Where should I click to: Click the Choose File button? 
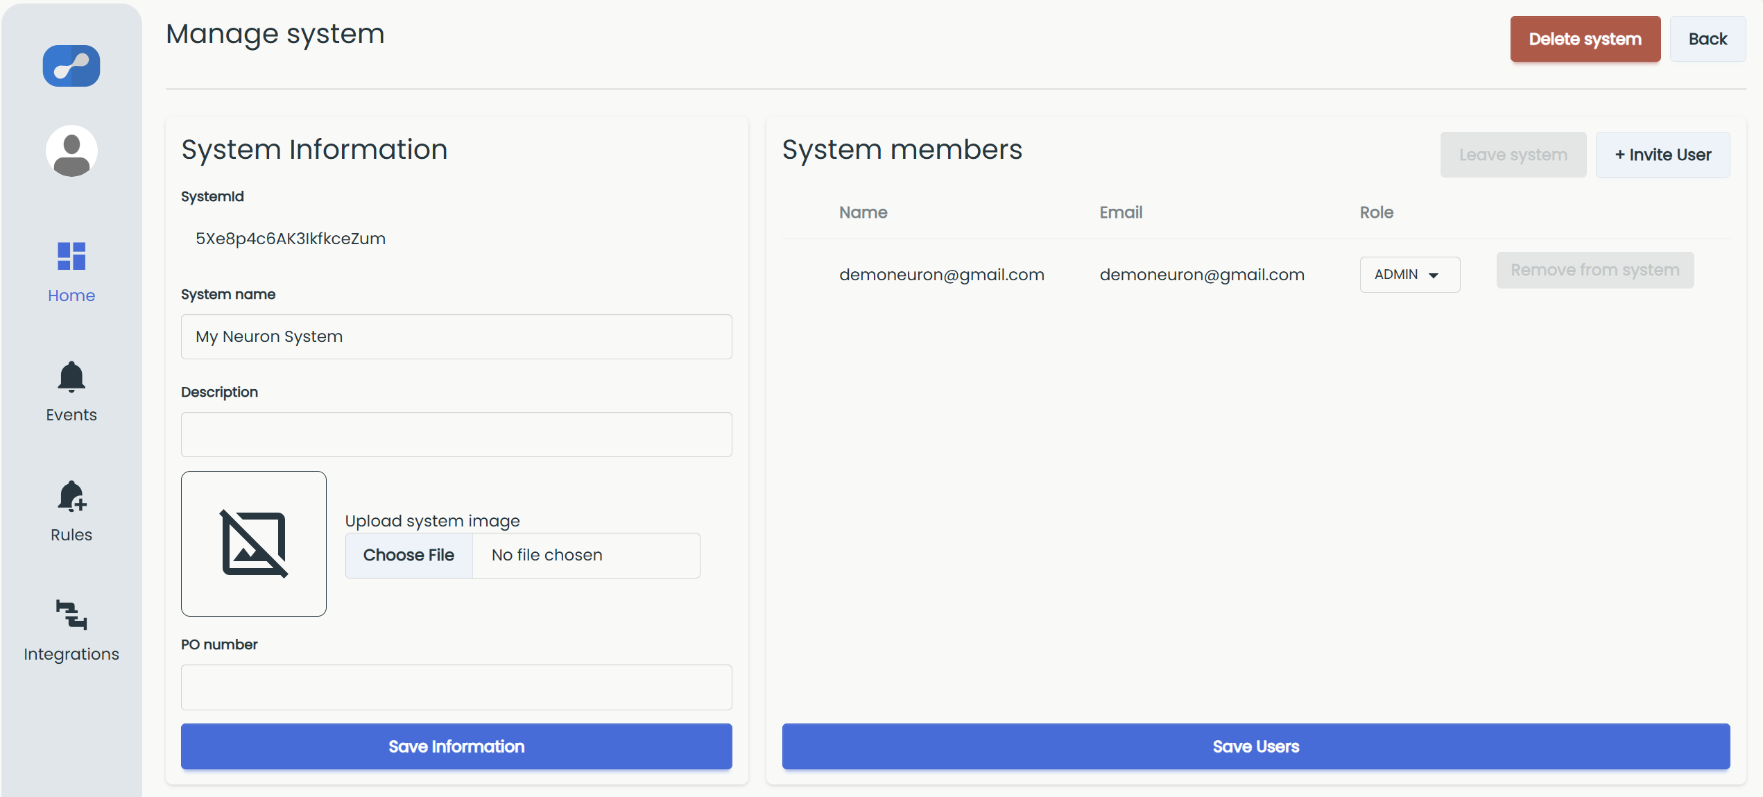point(409,555)
